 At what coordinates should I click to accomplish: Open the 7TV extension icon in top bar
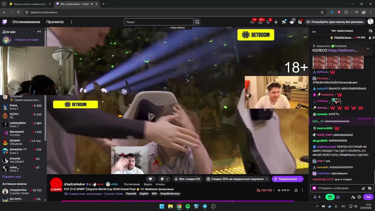(284, 22)
